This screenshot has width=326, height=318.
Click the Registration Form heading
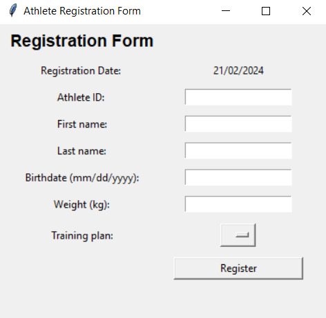(82, 41)
